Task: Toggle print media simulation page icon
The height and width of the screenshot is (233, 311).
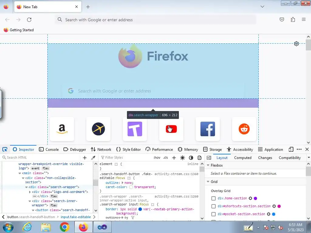Action: tap(200, 158)
